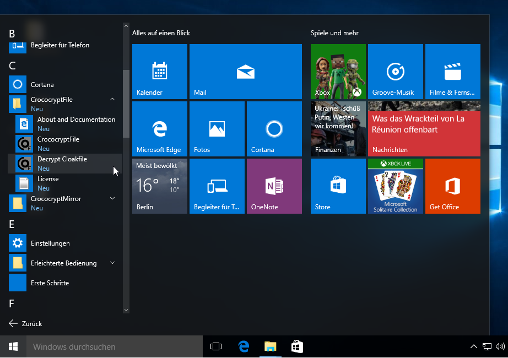Expand Erleichterte Bedienung folder
Image resolution: width=508 pixels, height=358 pixels.
point(65,263)
